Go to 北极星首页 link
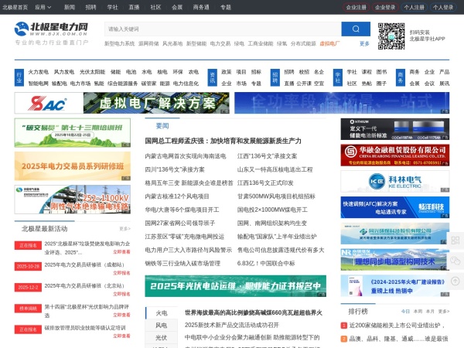This screenshot has height=348, width=464. tap(15, 7)
